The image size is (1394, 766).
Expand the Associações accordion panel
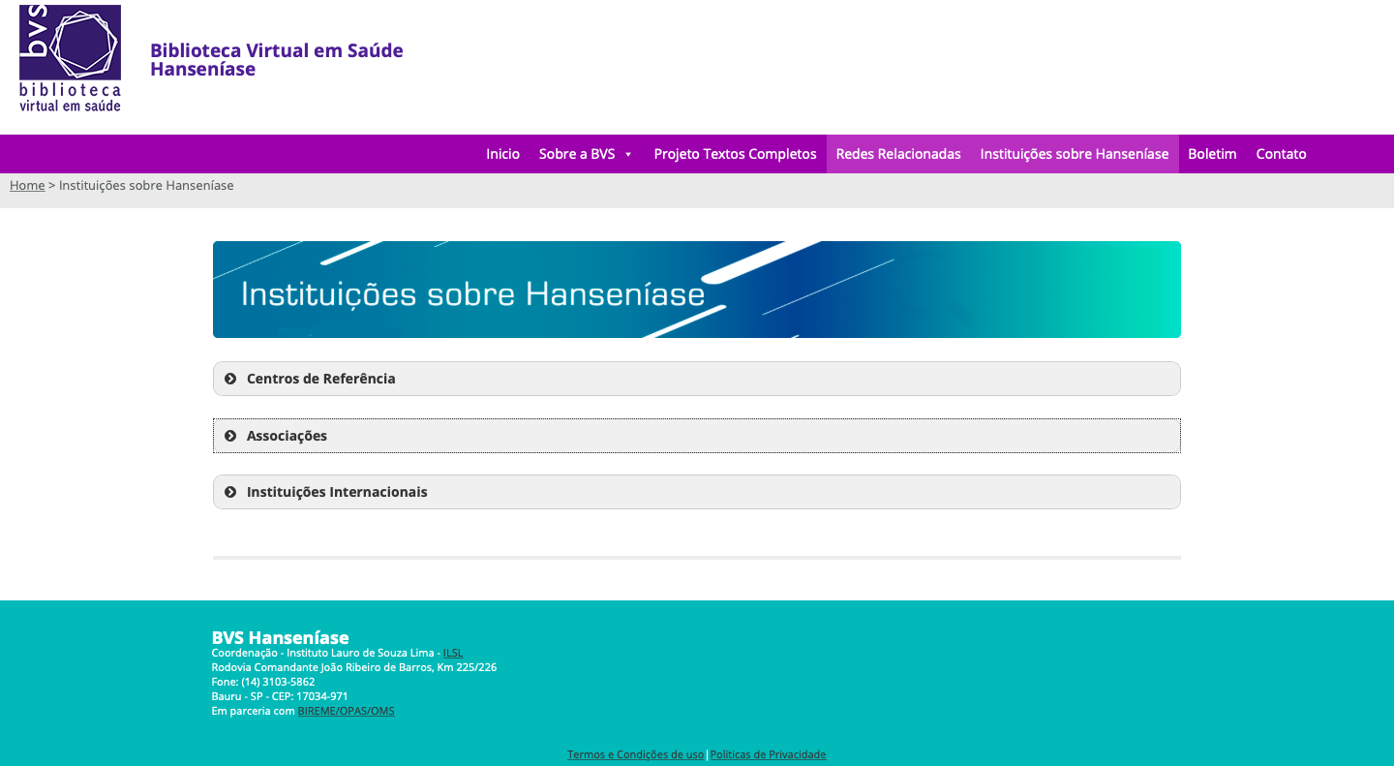(x=287, y=436)
